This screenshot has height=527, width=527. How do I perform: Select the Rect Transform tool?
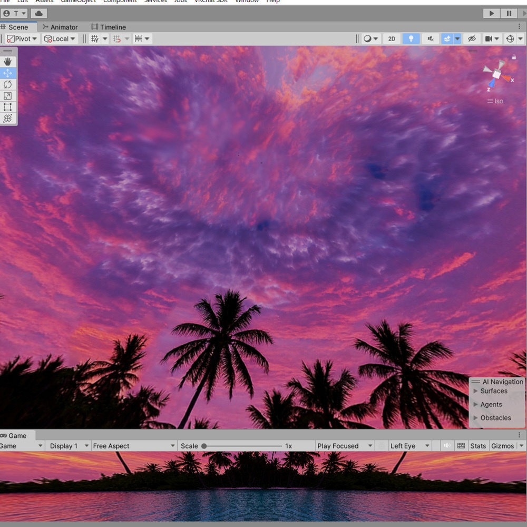tap(8, 107)
